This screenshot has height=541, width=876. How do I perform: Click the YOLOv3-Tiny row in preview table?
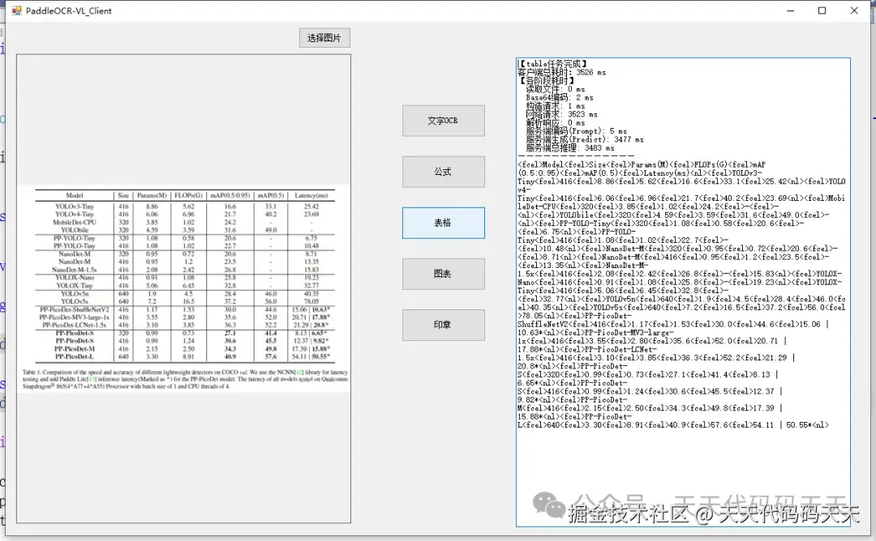pyautogui.click(x=184, y=207)
